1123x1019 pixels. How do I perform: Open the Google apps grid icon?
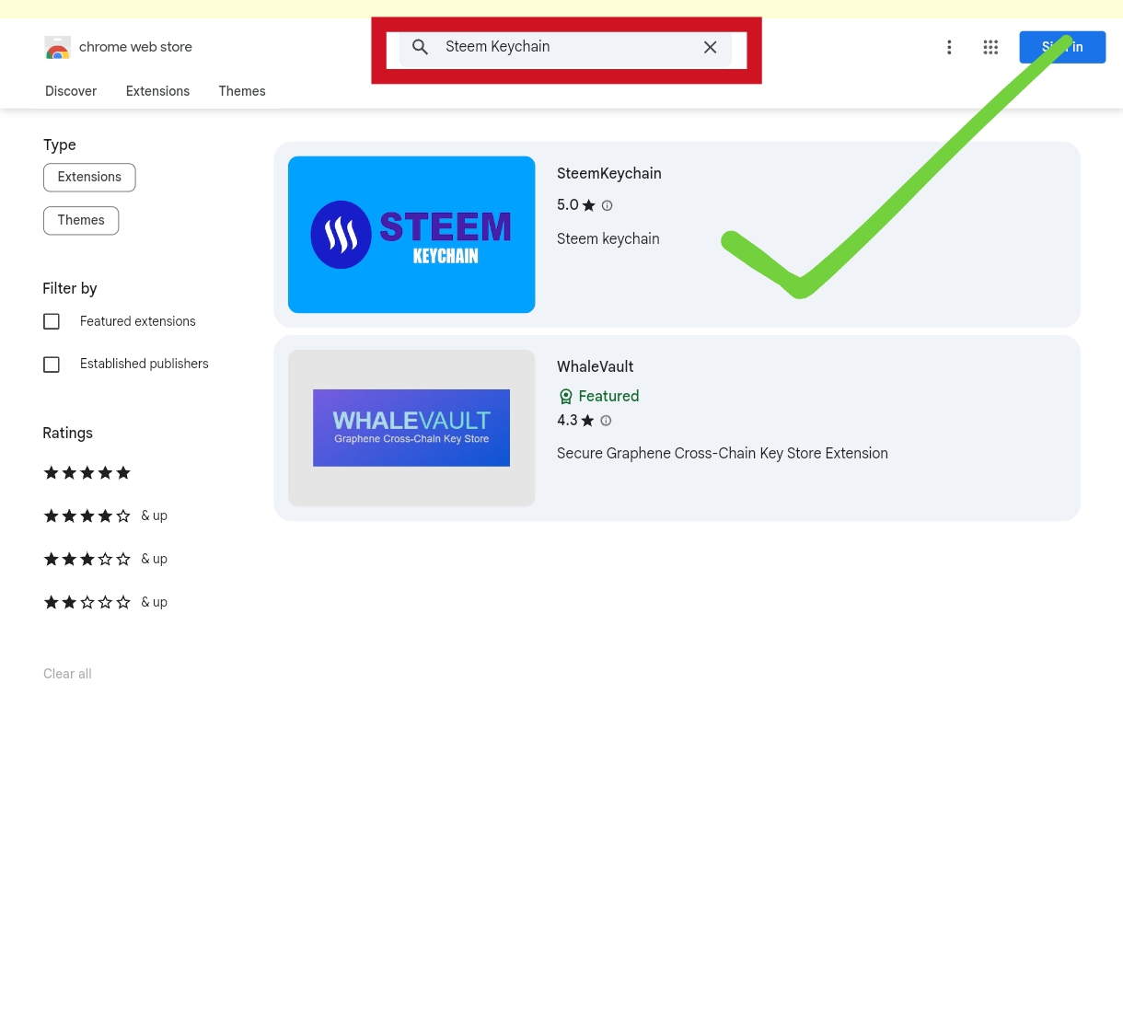[990, 47]
